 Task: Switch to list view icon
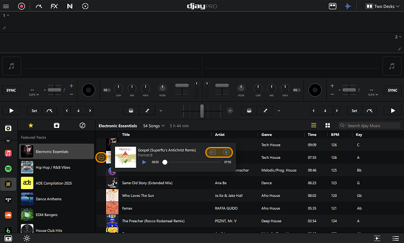click(x=314, y=126)
